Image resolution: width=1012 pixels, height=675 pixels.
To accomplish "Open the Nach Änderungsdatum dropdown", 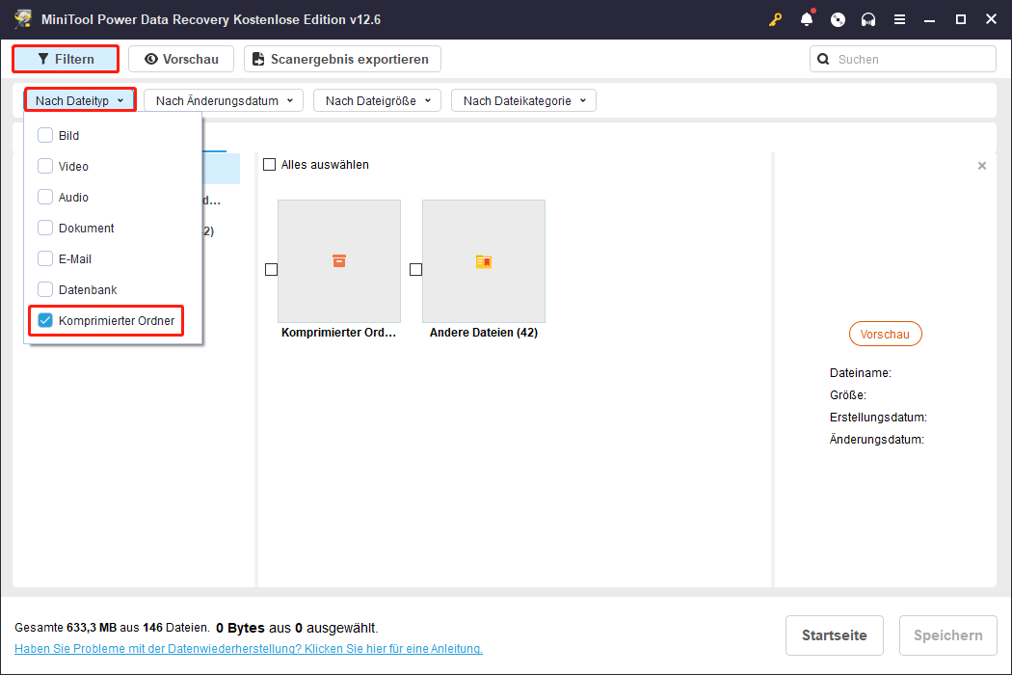I will [224, 100].
